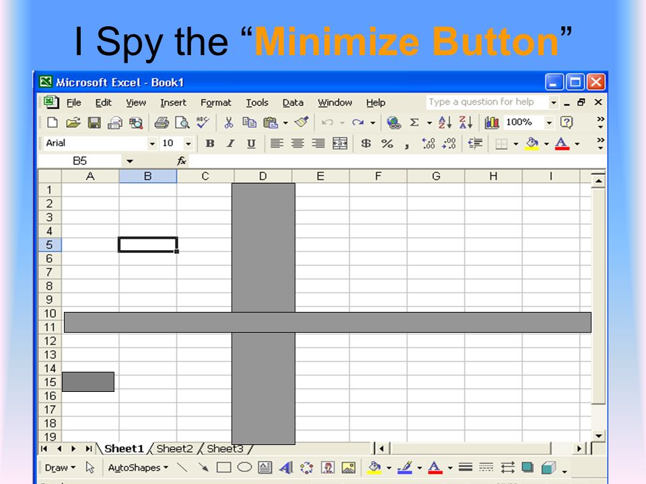Click the Redo arrow icon

358,122
